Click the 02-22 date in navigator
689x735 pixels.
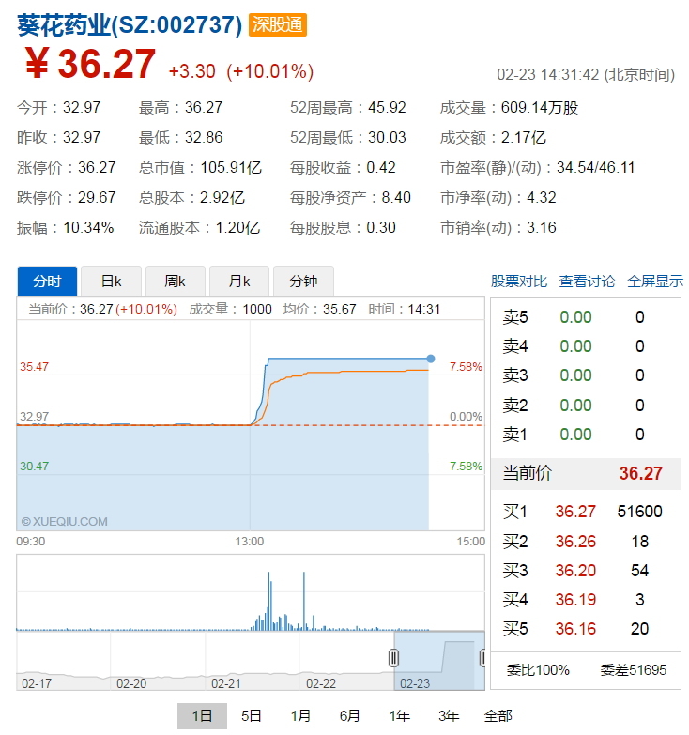pyautogui.click(x=321, y=683)
